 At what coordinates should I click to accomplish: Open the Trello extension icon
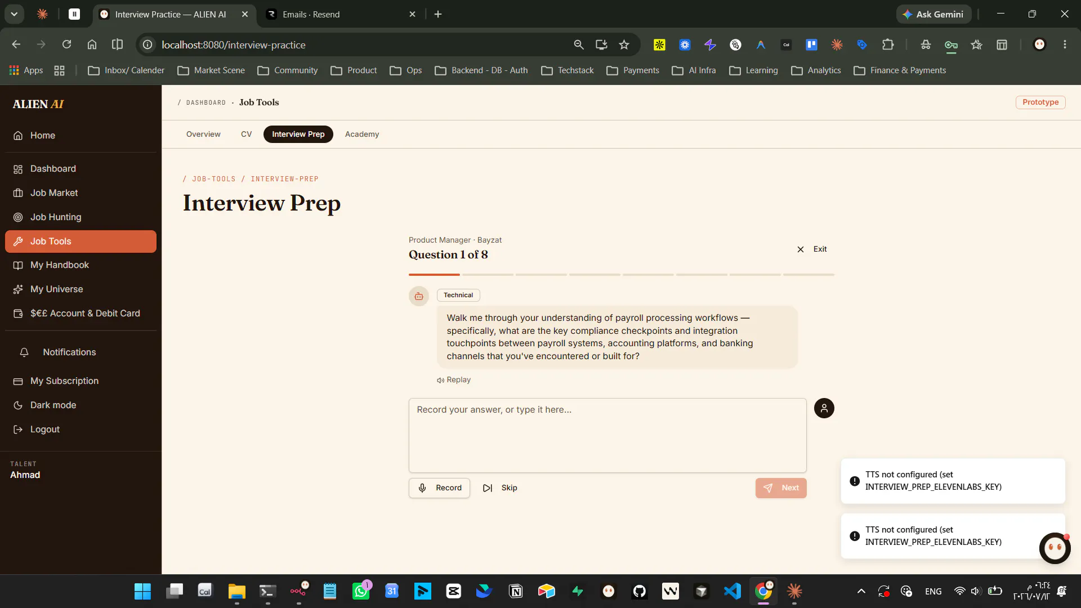point(811,45)
